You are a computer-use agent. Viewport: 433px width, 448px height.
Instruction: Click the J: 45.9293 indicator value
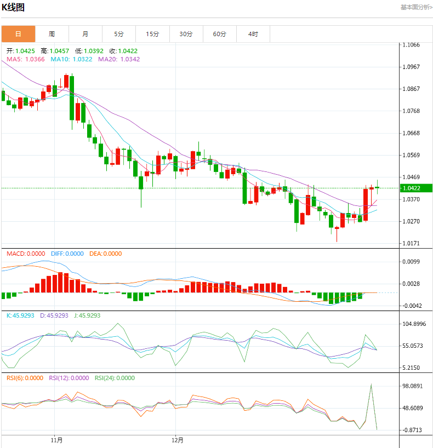pos(87,315)
